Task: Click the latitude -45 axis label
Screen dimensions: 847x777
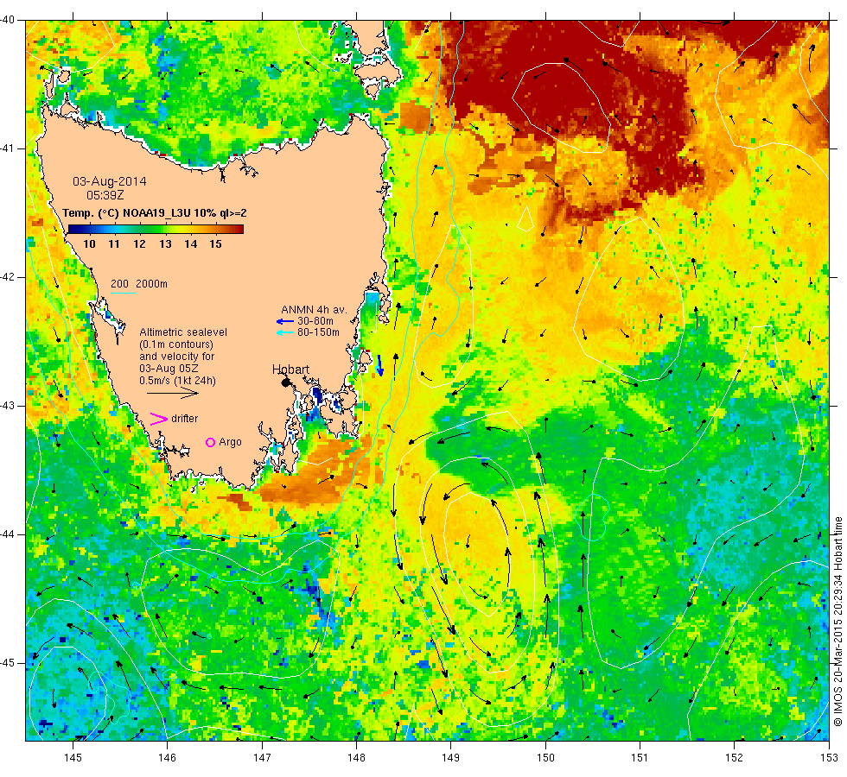Action: click(x=8, y=663)
